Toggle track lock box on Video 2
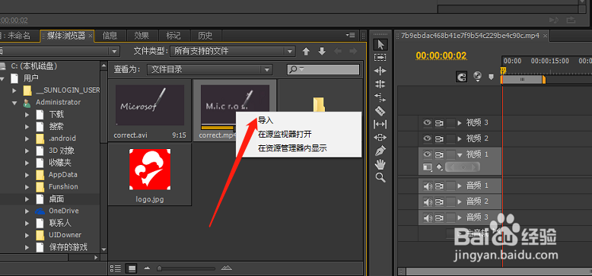The image size is (592, 276). (450, 138)
